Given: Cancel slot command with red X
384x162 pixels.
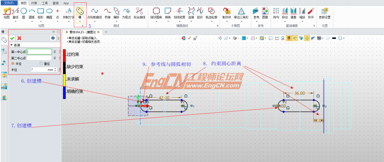Looking at the screenshot, I should (19, 38).
